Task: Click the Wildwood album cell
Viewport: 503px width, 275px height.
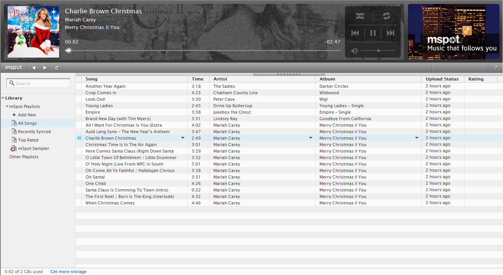Action: pos(369,93)
